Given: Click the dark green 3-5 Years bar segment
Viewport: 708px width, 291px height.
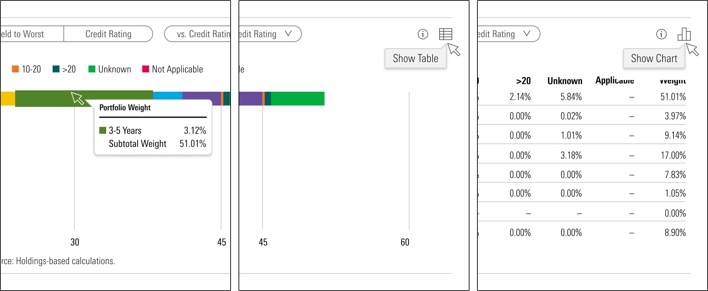Looking at the screenshot, I should click(84, 99).
